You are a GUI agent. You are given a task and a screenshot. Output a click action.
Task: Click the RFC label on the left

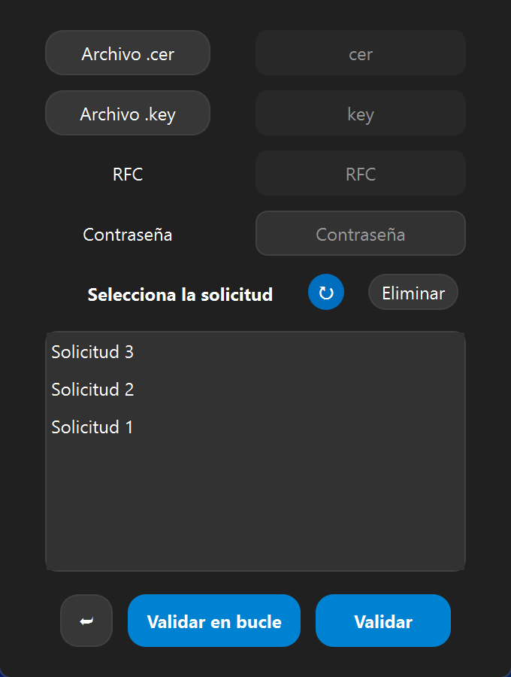127,174
